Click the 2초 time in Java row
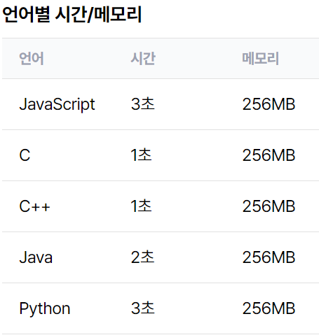Viewport: 319px width, 335px height. (x=142, y=257)
